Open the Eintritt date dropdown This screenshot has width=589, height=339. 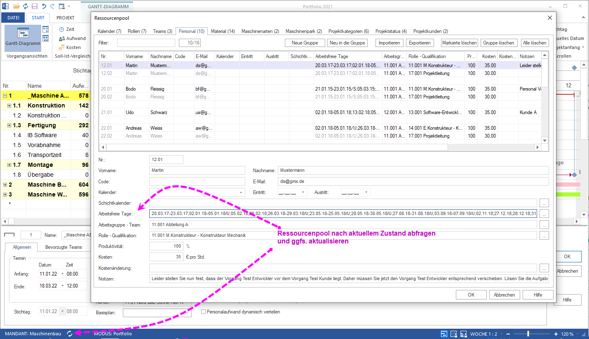coord(303,192)
